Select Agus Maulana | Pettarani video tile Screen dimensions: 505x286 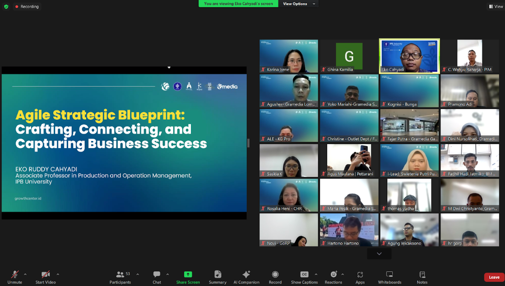pyautogui.click(x=349, y=160)
